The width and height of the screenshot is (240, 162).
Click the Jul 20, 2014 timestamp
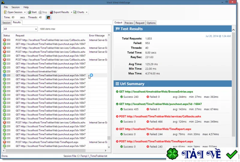(x=218, y=36)
